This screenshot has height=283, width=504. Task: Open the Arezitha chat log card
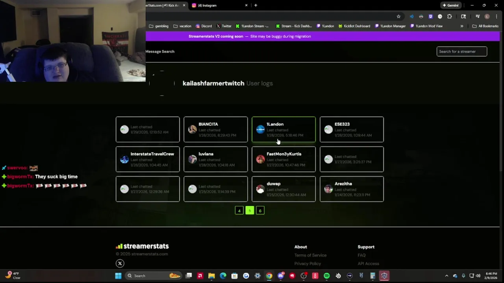coord(352,189)
